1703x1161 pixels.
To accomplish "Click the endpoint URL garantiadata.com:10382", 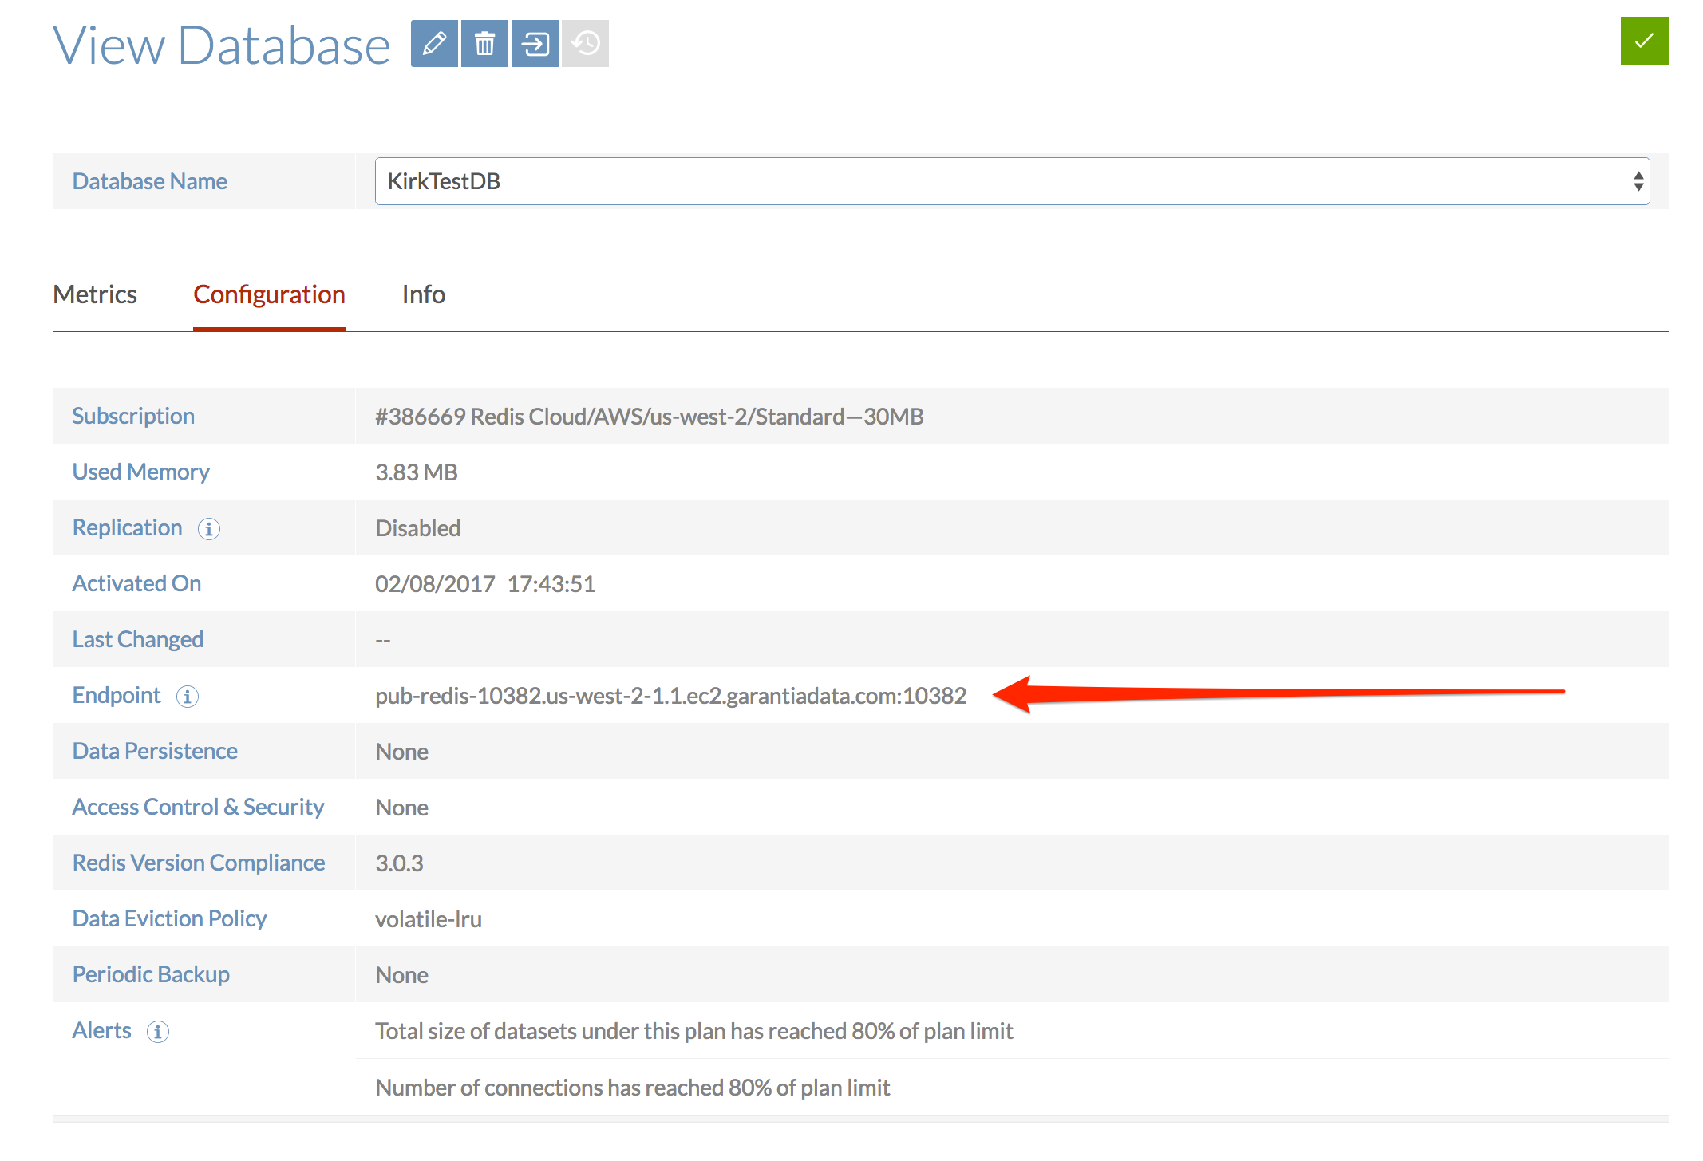I will point(670,696).
